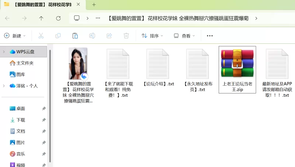Screen dimensions: 295x167
Task: Expand the 泽铭 - 个人 tree arrow
Action: [x=4, y=86]
